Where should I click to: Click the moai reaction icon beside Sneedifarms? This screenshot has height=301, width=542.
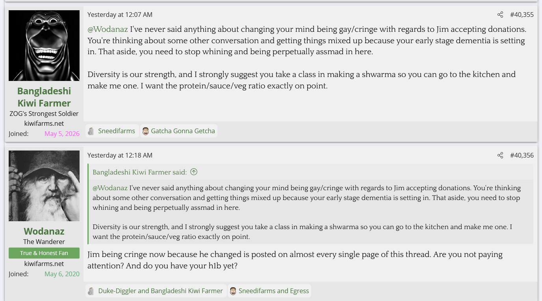coord(91,131)
